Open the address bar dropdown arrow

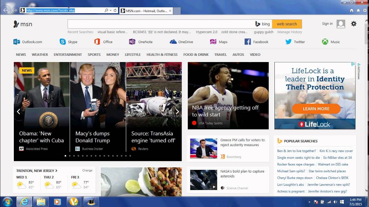point(110,10)
